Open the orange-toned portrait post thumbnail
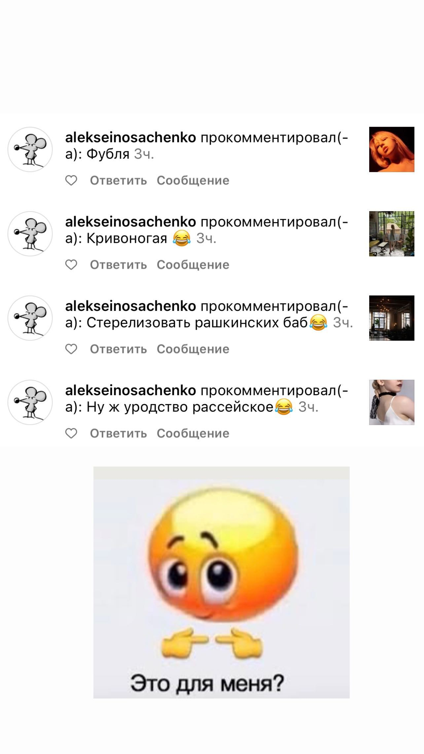 pyautogui.click(x=392, y=149)
